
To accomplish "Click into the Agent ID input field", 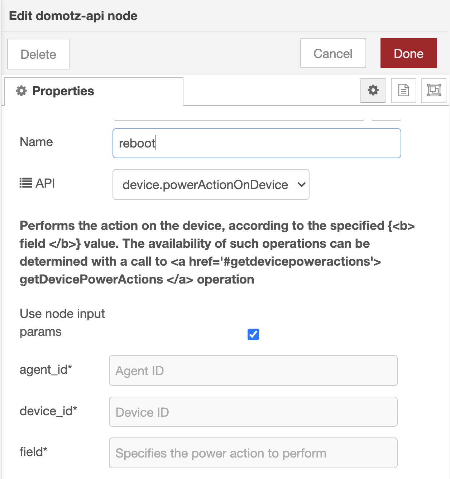I will point(253,371).
